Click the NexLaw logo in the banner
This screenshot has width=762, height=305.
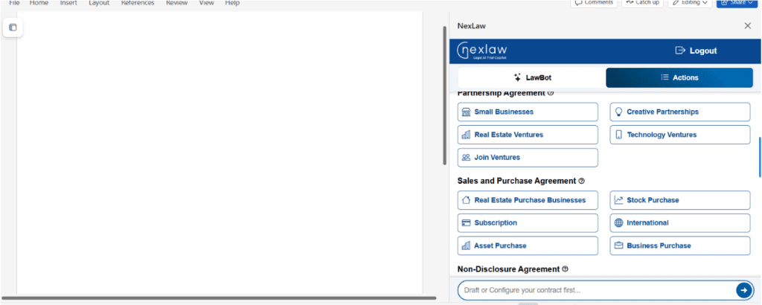481,51
